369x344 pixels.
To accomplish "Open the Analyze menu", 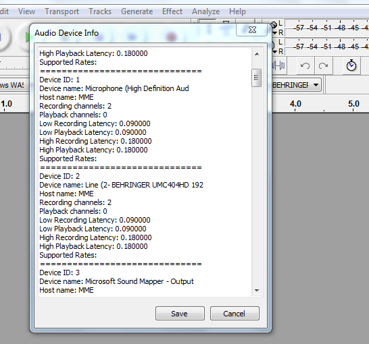I will (x=206, y=11).
